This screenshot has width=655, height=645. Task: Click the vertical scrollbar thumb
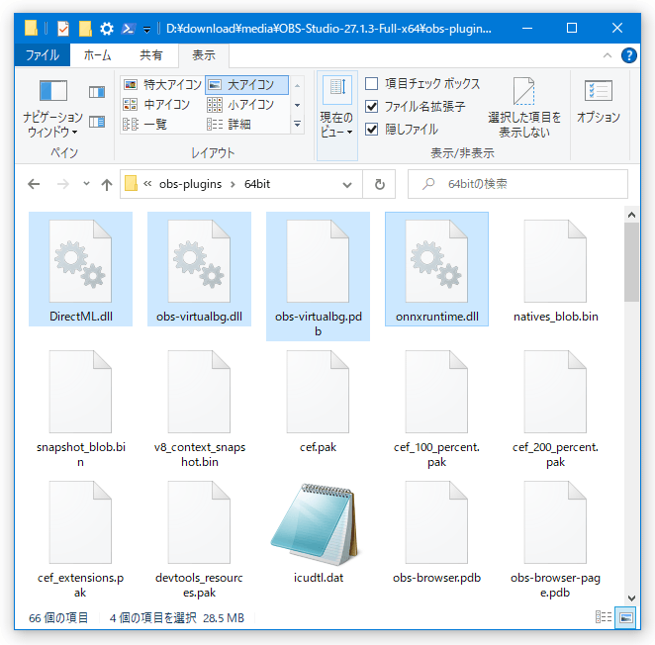click(631, 262)
